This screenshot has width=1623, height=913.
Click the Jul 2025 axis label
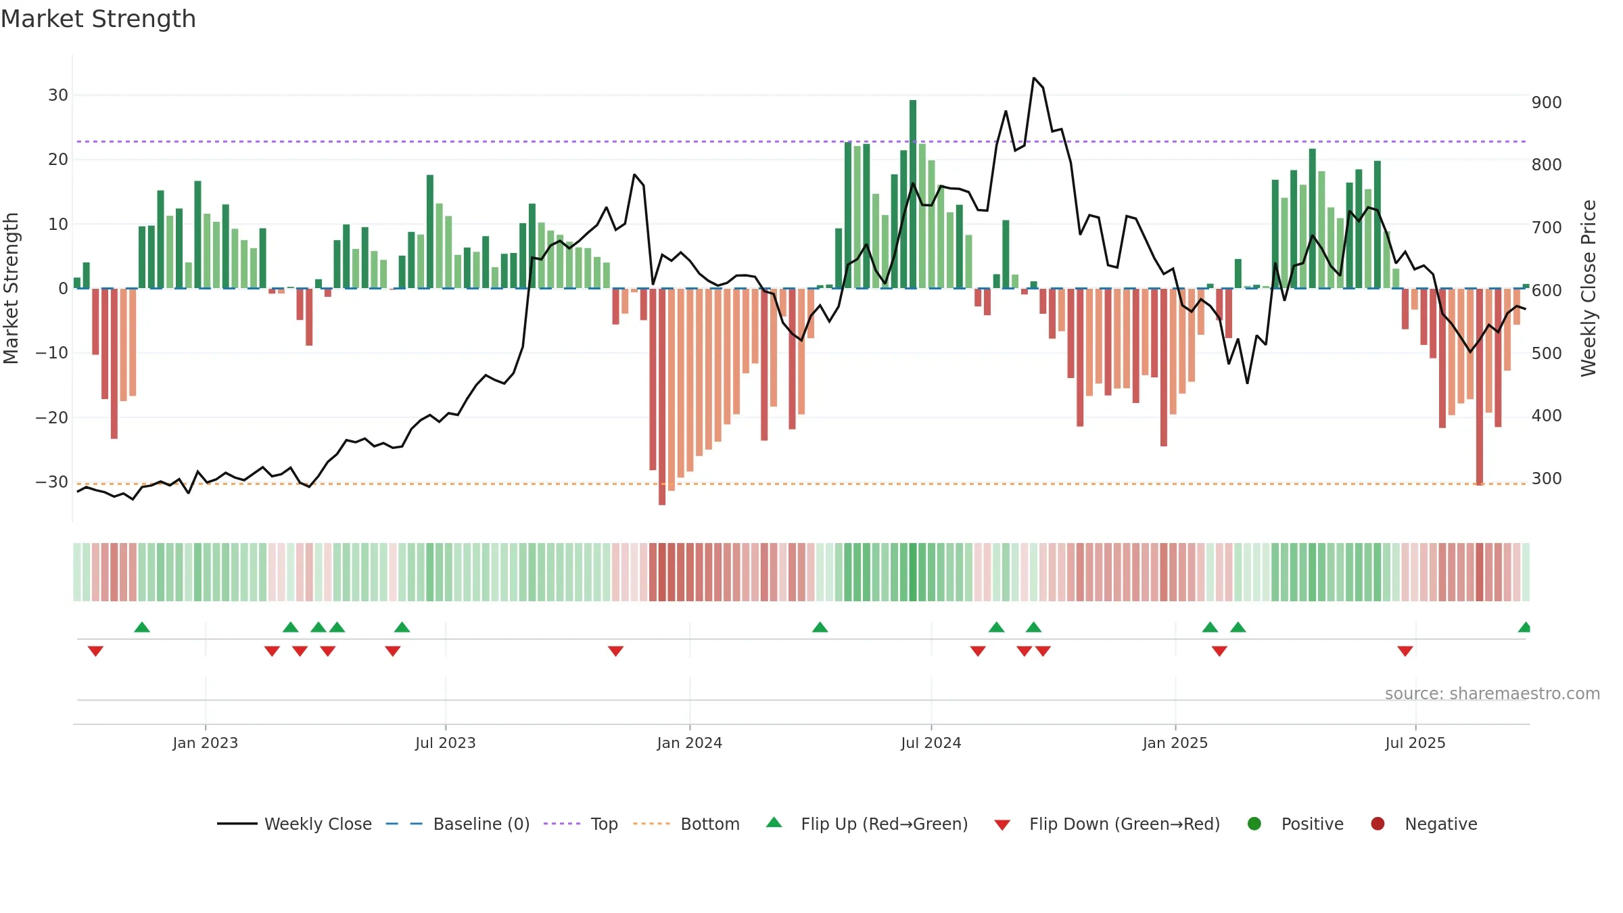pyautogui.click(x=1415, y=743)
